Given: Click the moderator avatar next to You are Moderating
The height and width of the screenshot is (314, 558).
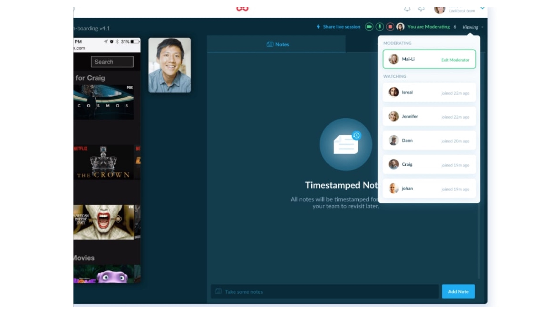Looking at the screenshot, I should 401,26.
